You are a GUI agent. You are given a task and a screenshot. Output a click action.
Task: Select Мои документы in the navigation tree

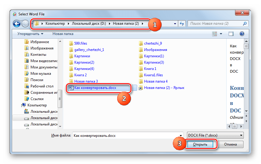click(44, 67)
